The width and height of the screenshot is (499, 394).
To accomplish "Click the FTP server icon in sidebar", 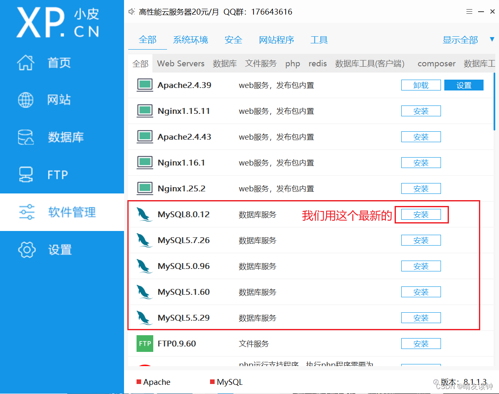I will pyautogui.click(x=25, y=174).
